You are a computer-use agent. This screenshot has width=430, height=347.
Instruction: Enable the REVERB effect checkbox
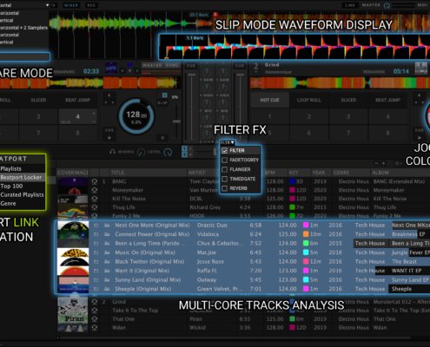(x=224, y=188)
